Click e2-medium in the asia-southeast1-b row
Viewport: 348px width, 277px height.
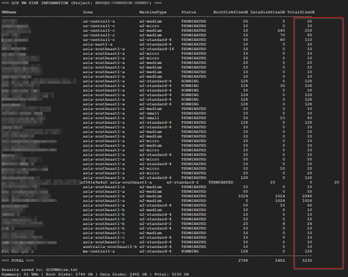pyautogui.click(x=150, y=210)
